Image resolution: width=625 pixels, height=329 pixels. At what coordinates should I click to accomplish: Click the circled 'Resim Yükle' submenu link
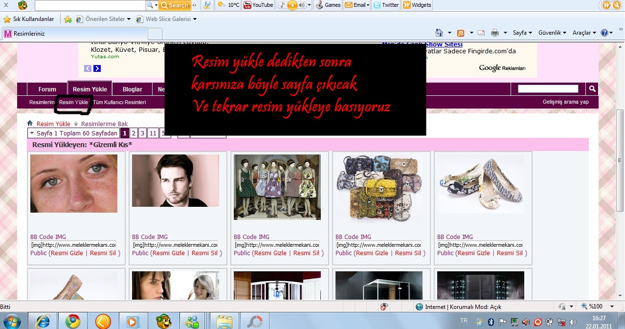73,102
